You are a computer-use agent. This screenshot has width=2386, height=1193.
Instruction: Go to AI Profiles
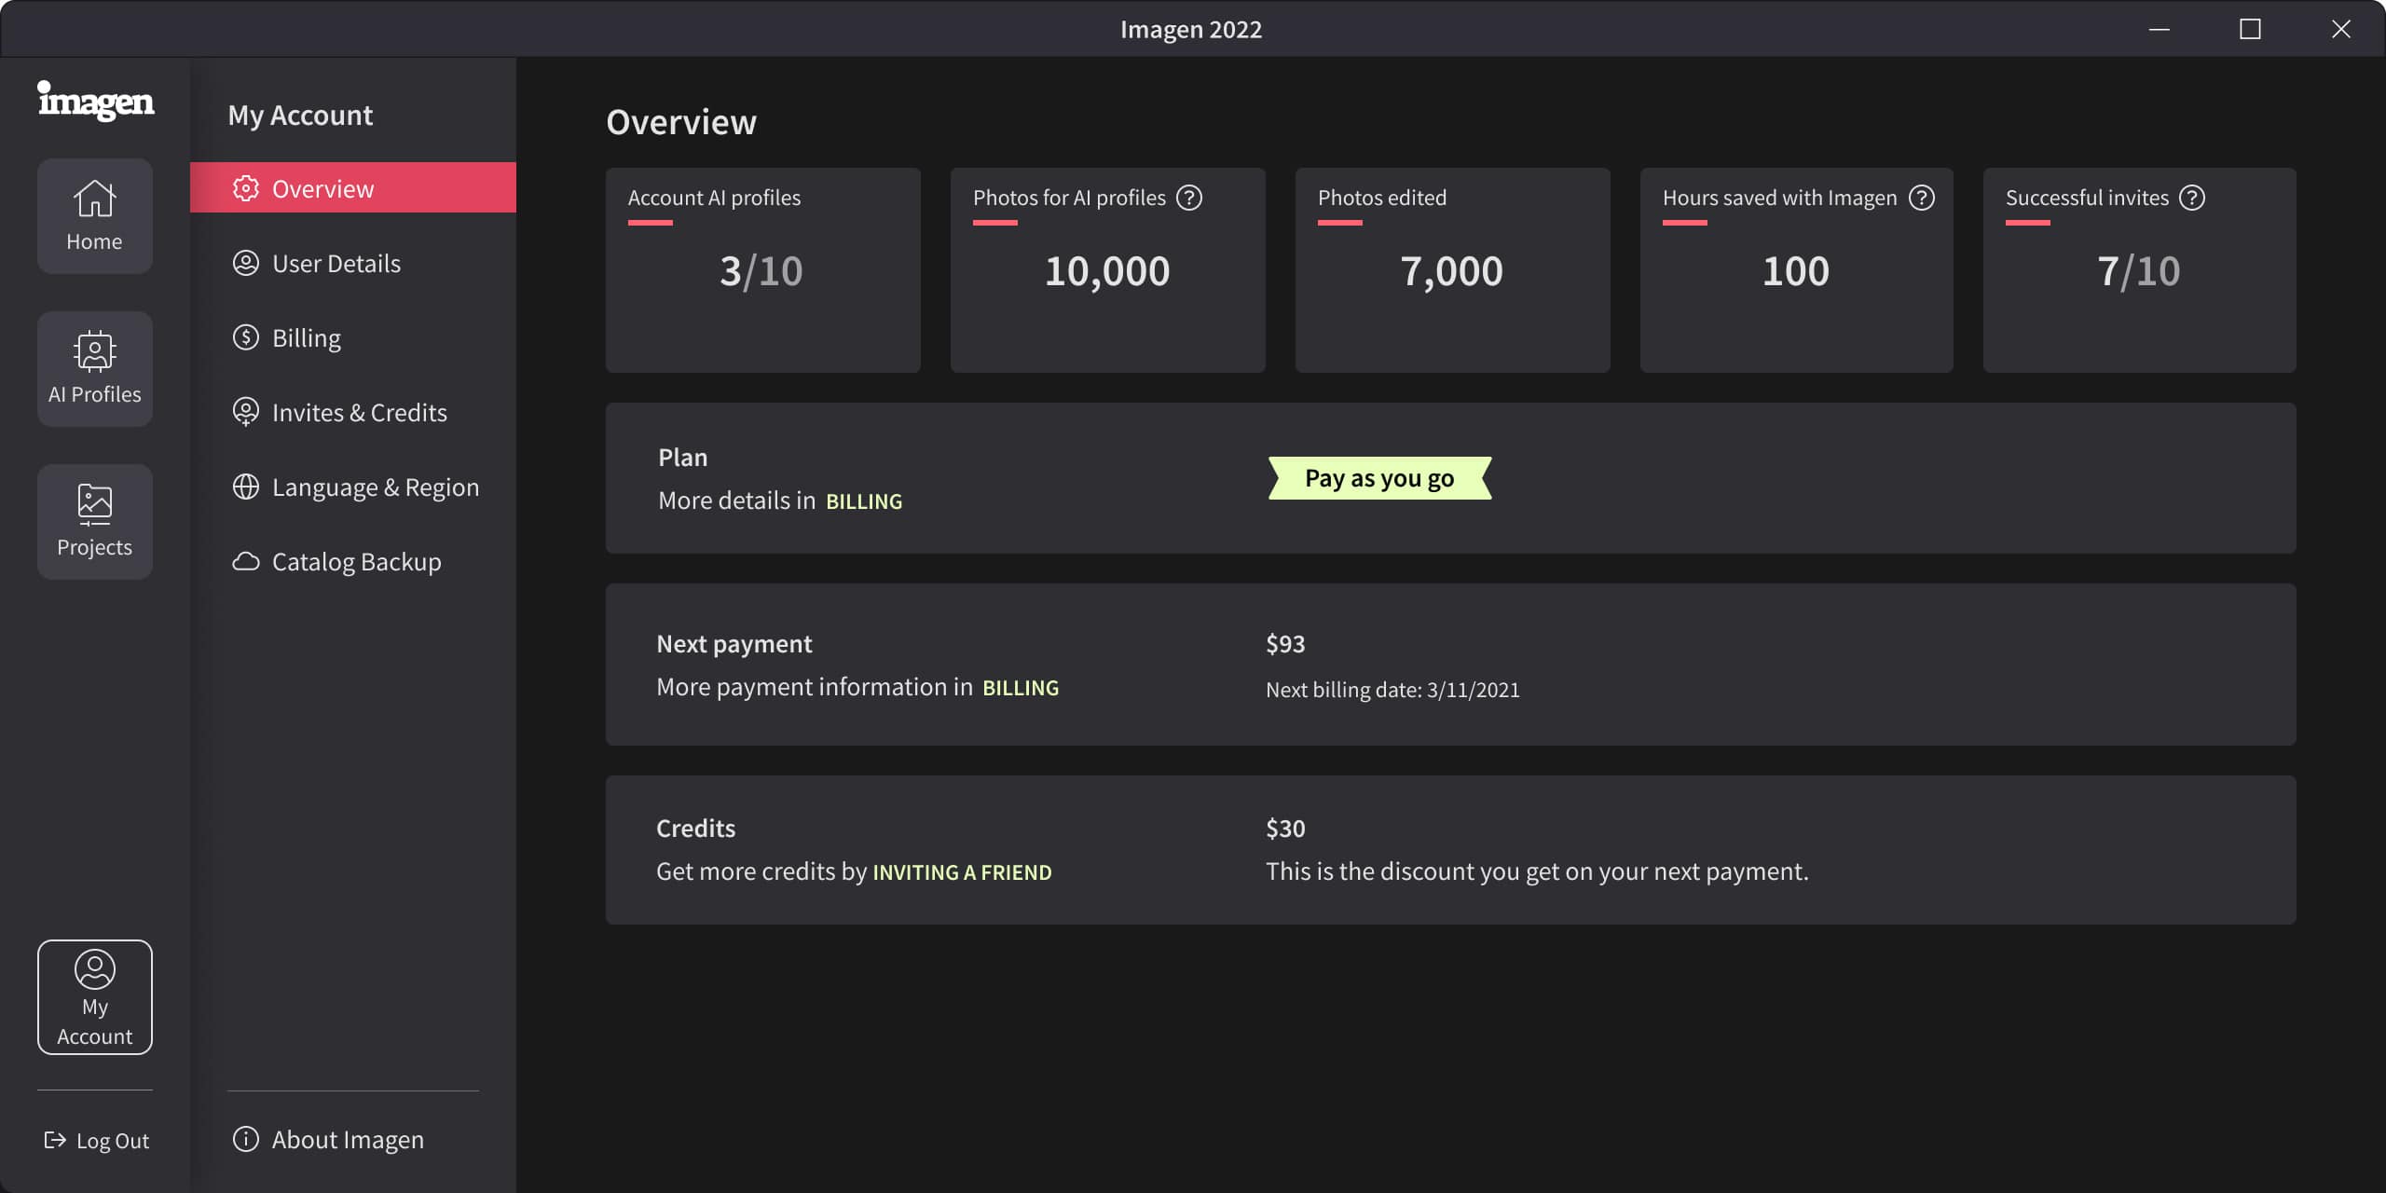pos(94,369)
